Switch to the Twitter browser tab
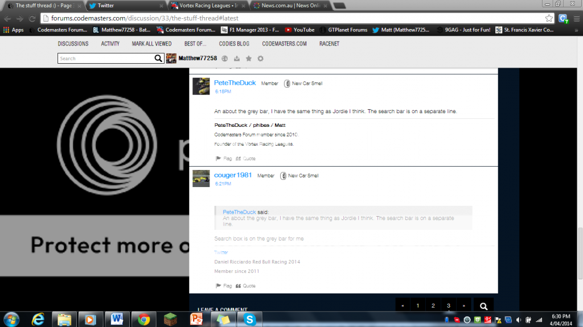583x327 pixels. 125,6
